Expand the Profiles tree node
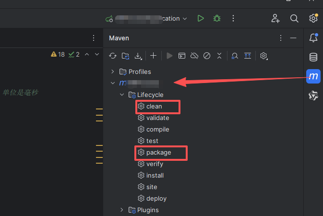 click(x=113, y=72)
